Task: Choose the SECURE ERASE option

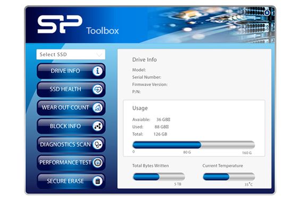Action: [x=71, y=181]
